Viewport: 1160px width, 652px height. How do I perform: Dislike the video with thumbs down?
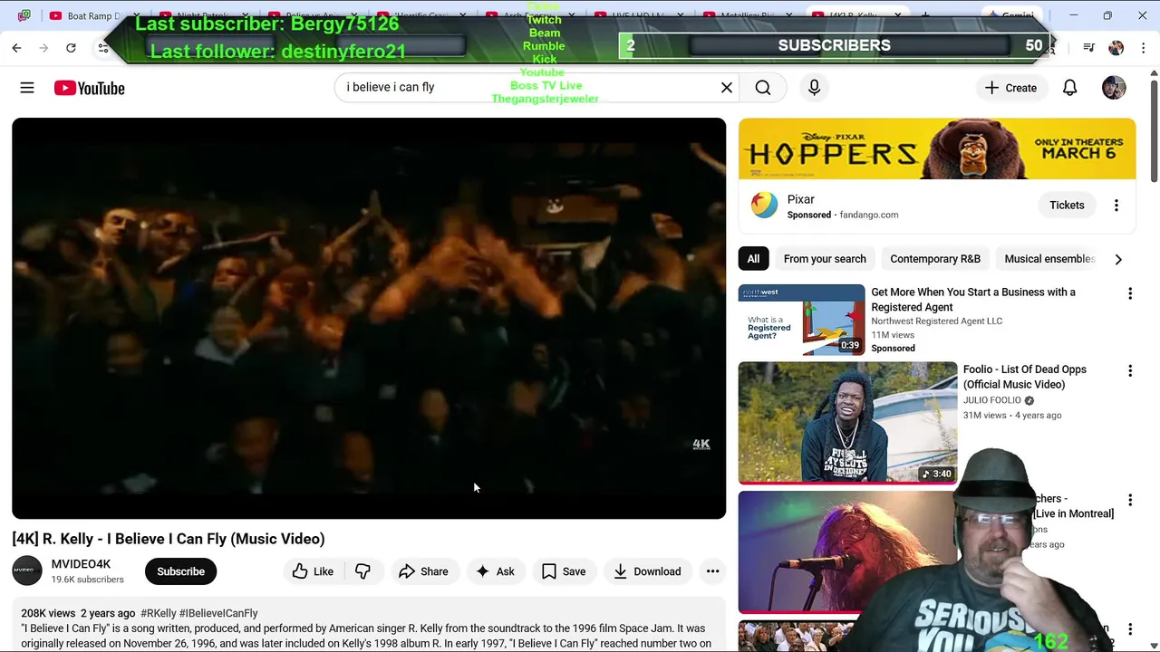tap(362, 571)
